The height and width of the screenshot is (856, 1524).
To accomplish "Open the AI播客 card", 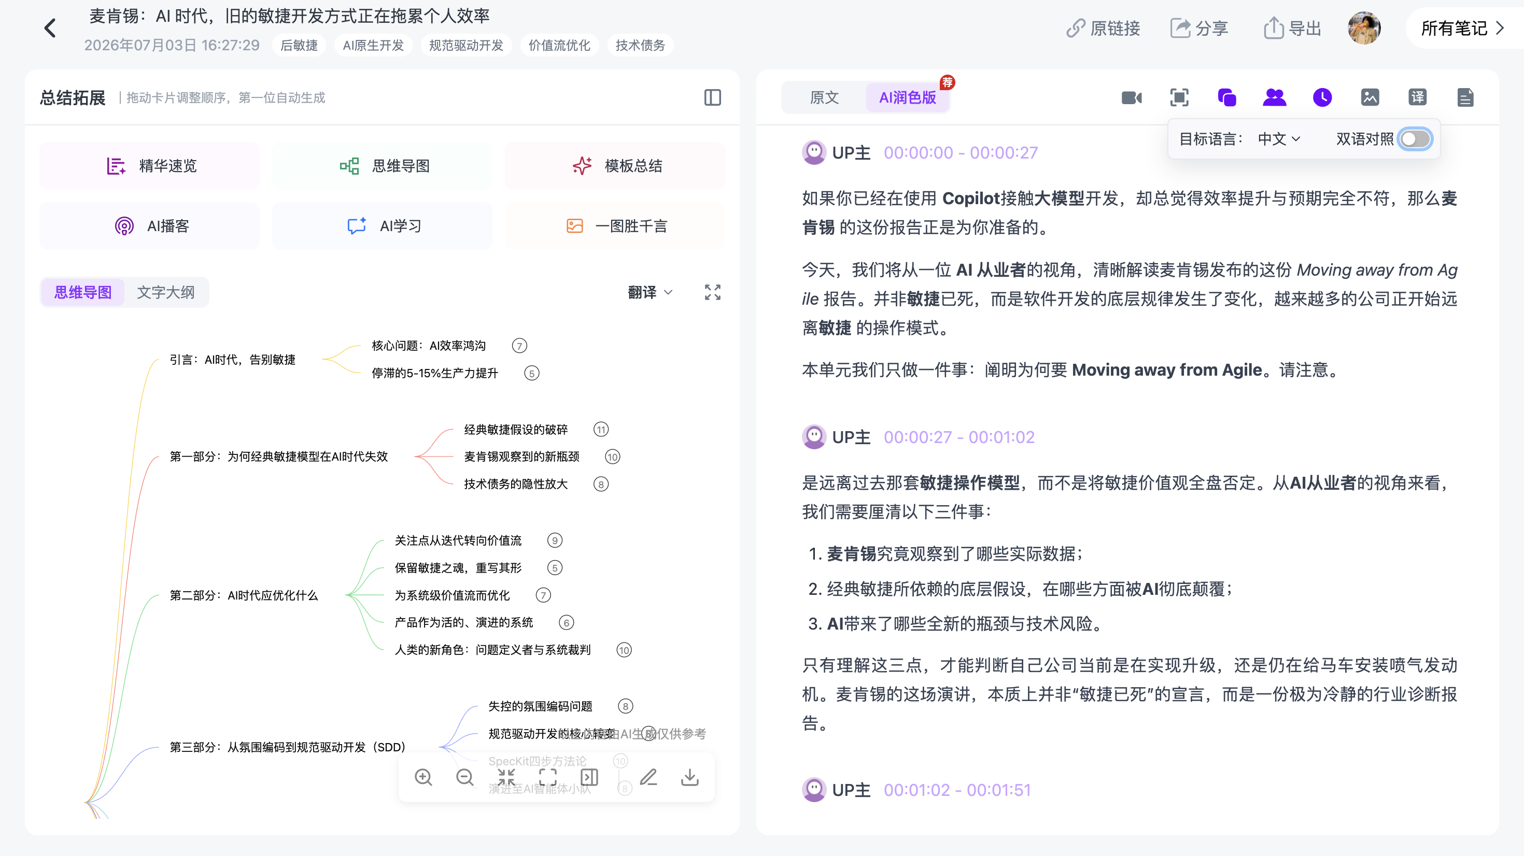I will coord(150,226).
